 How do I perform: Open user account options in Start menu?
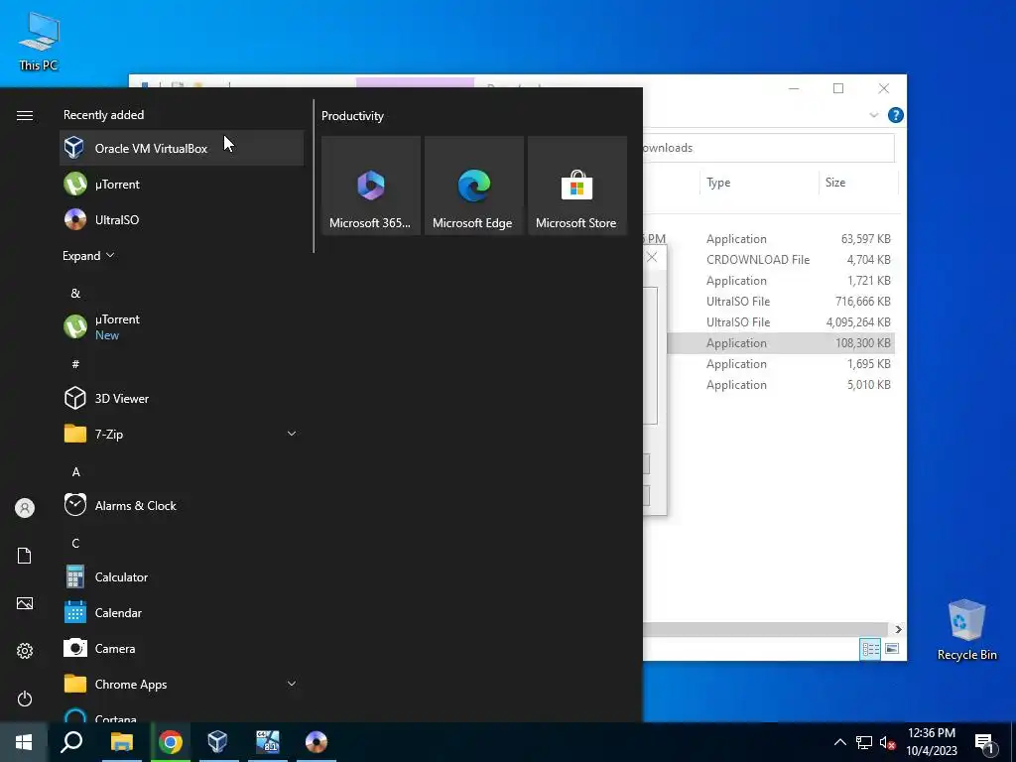(x=25, y=508)
